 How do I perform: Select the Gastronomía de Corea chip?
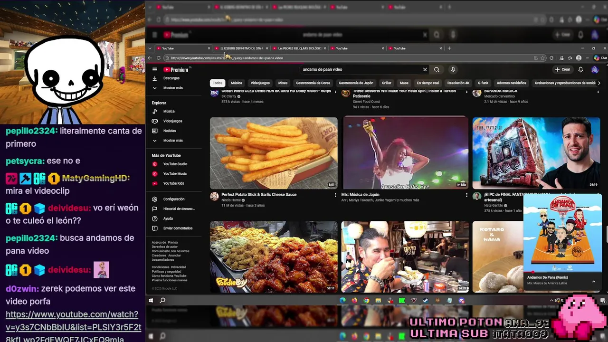coord(313,83)
